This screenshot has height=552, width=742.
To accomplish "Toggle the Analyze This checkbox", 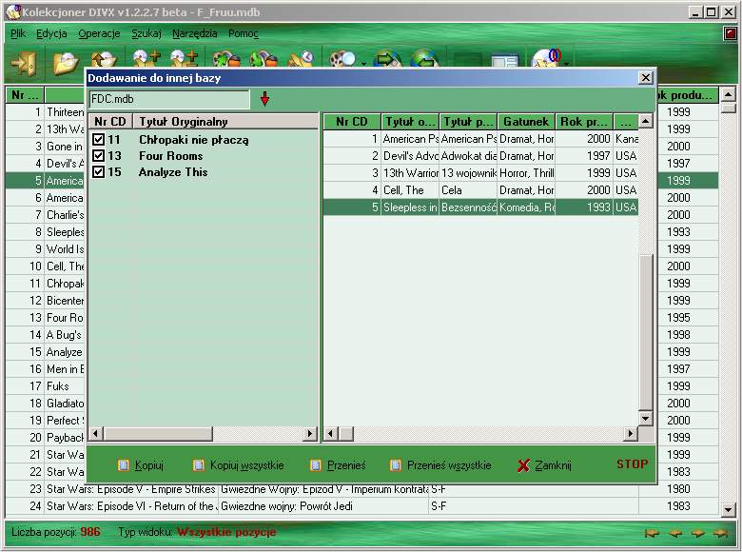I will coord(99,172).
